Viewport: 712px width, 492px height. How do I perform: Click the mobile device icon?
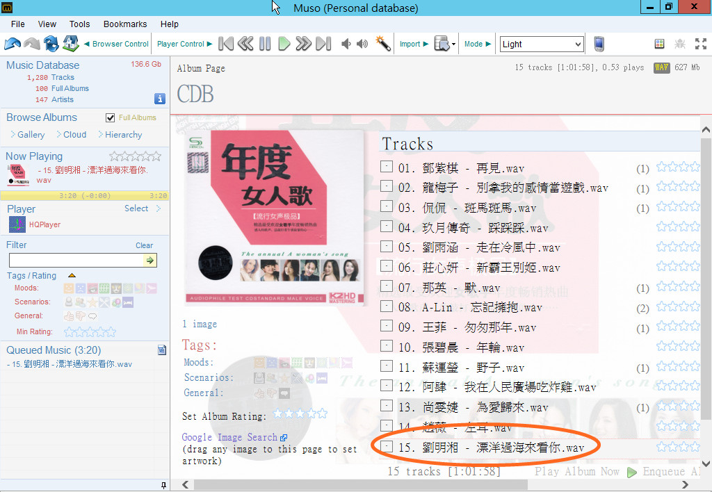click(599, 44)
